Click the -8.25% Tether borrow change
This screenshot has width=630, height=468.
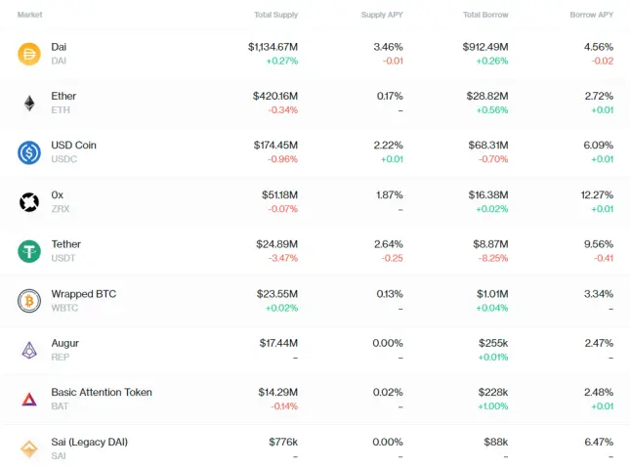coord(493,258)
